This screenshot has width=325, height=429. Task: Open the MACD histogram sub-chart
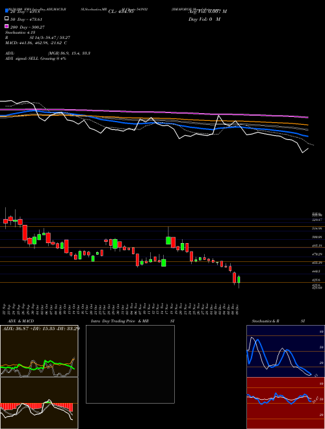point(39,403)
